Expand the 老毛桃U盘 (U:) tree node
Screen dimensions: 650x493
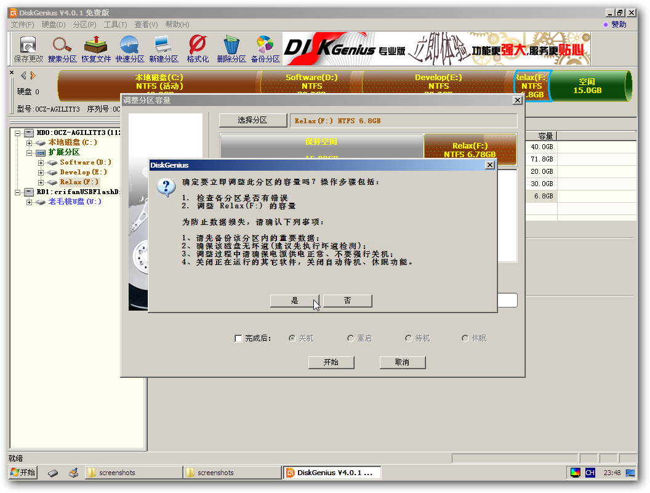click(x=30, y=203)
